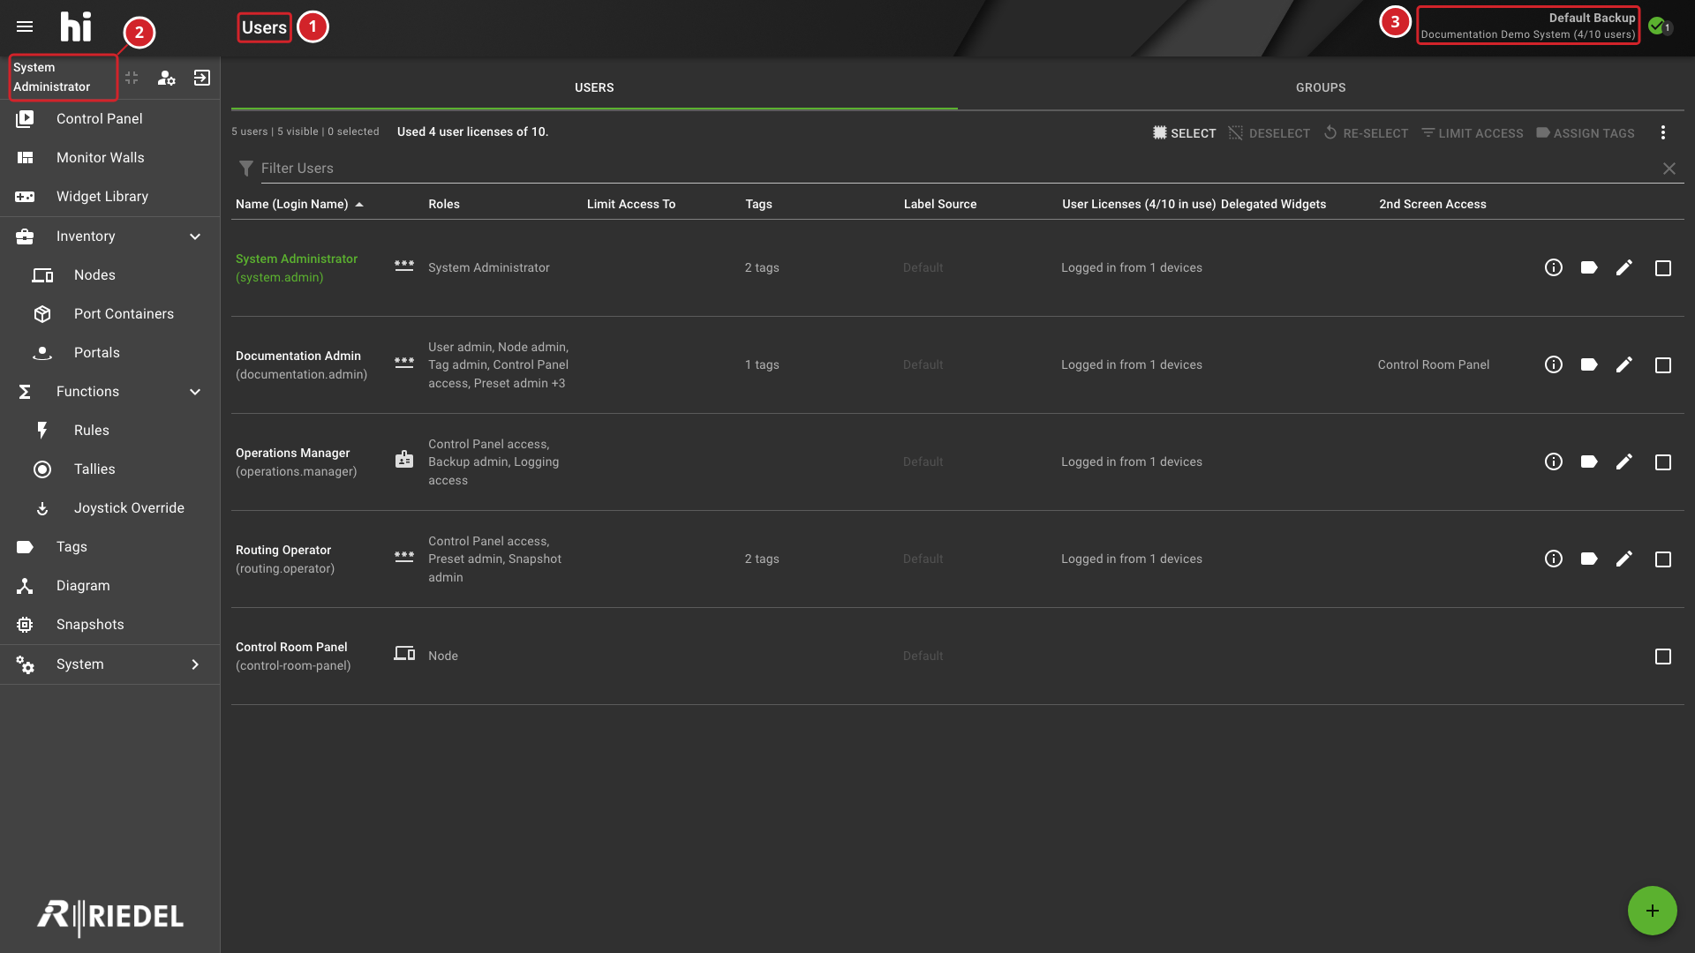The width and height of the screenshot is (1695, 953).
Task: Open tags icon for Documentation Admin row
Action: pos(1589,364)
